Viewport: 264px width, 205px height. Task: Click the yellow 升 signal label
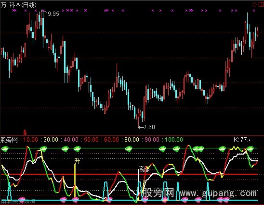(77, 161)
